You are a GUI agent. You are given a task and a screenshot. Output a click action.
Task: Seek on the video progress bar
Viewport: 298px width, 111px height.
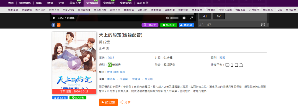pyautogui.click(x=123, y=14)
